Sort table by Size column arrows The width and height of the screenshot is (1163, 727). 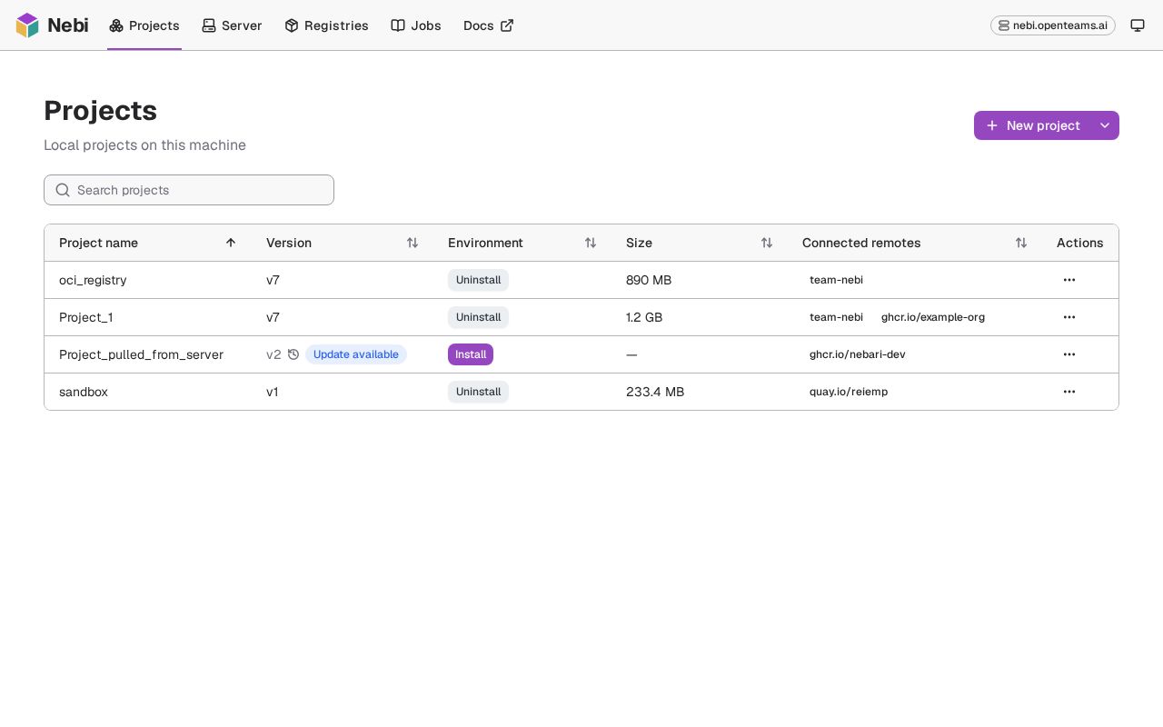point(767,243)
